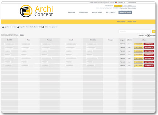Sort by Prénom column header

click(50, 40)
